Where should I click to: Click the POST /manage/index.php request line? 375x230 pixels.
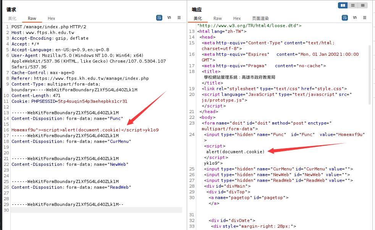click(49, 27)
